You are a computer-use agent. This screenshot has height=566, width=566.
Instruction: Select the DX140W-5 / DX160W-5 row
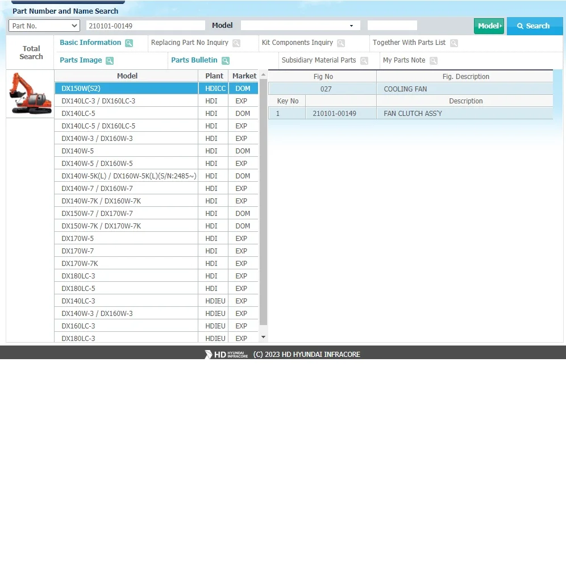156,164
